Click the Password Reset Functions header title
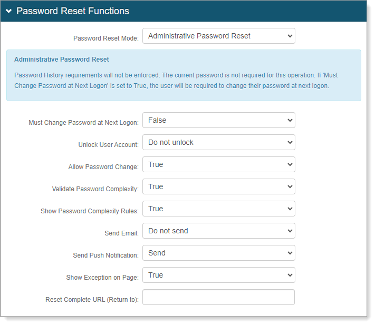 coord(73,11)
